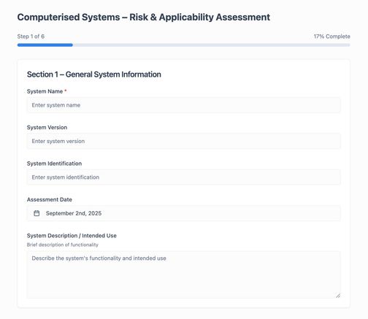Click 'Brief description of functionality' hint text
The image size is (368, 319).
pos(63,245)
